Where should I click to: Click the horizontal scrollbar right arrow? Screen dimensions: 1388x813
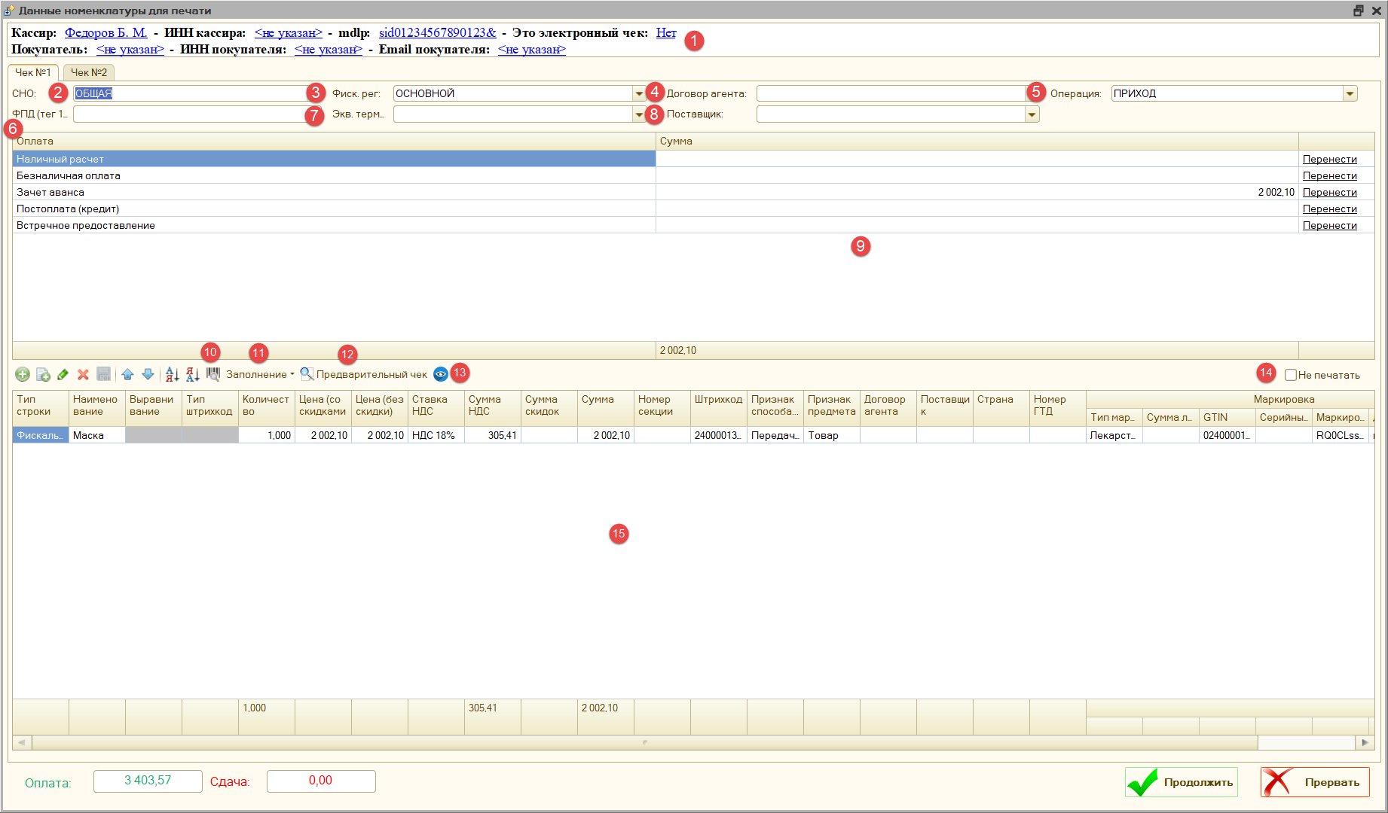[1365, 742]
